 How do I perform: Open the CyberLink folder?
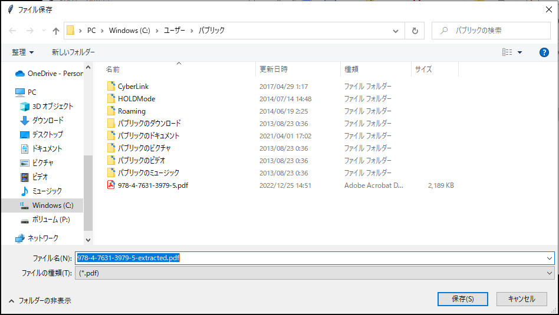[133, 87]
